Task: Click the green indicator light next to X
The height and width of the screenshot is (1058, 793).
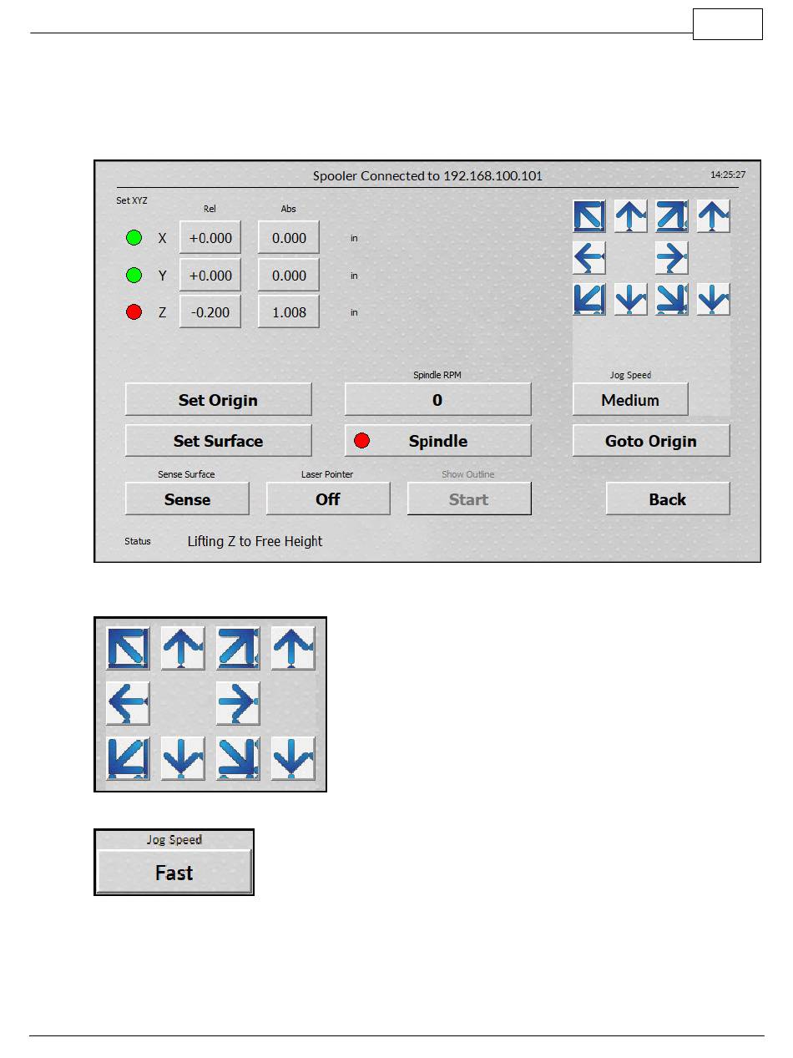Action: click(134, 238)
